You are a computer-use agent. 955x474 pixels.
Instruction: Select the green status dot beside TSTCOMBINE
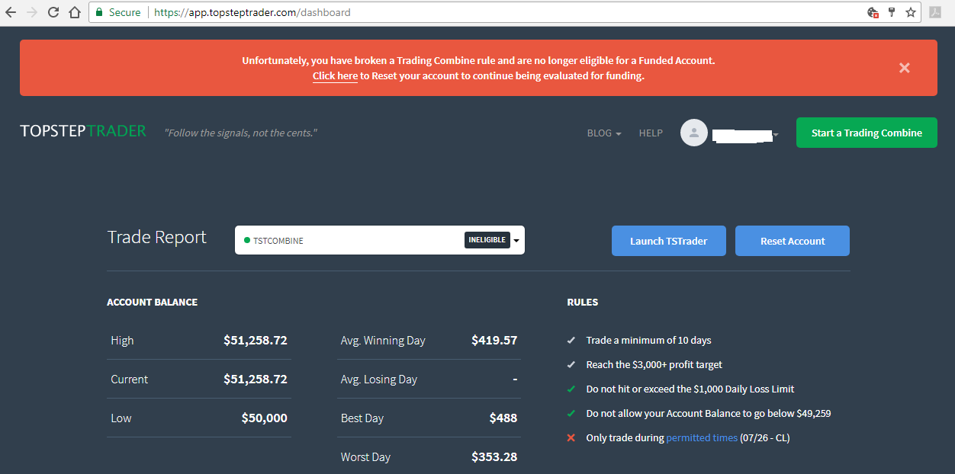point(247,241)
